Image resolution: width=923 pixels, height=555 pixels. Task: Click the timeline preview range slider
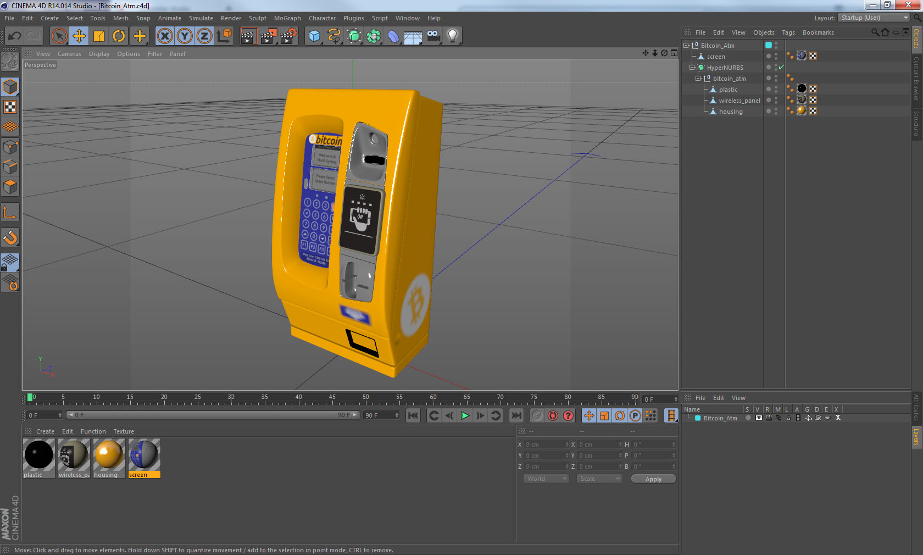[x=213, y=415]
